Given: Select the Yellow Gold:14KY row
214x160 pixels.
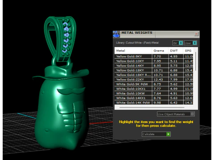Looking at the screenshot, I should pyautogui.click(x=154, y=66).
